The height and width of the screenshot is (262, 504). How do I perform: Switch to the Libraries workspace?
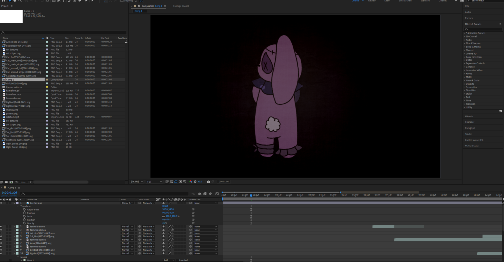coord(442,1)
